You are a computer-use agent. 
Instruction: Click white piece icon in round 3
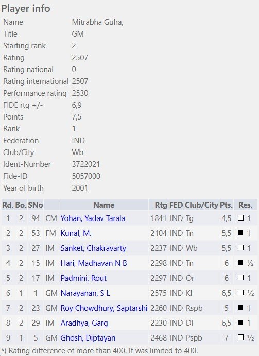coord(240,248)
